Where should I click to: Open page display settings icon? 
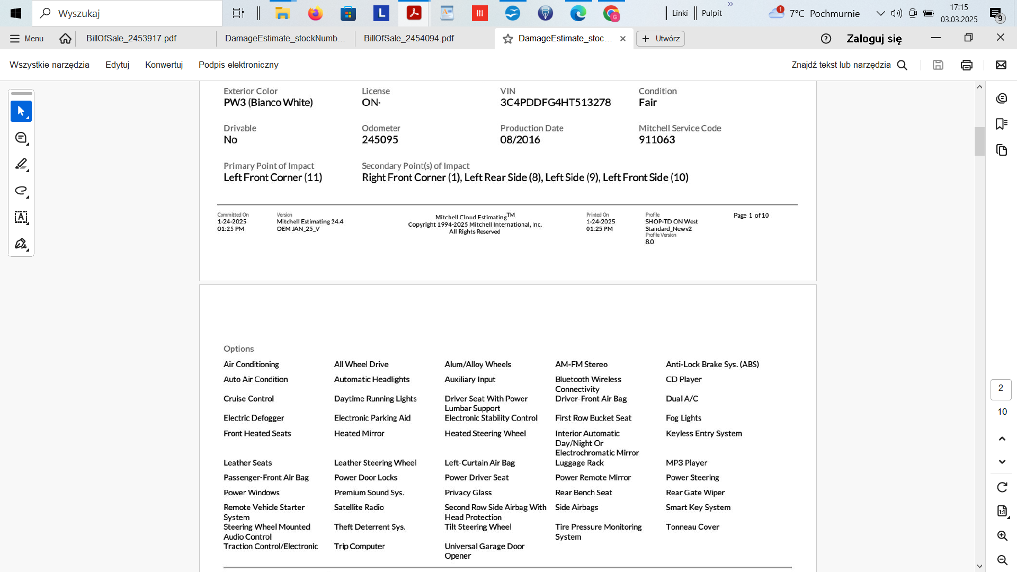click(1002, 511)
